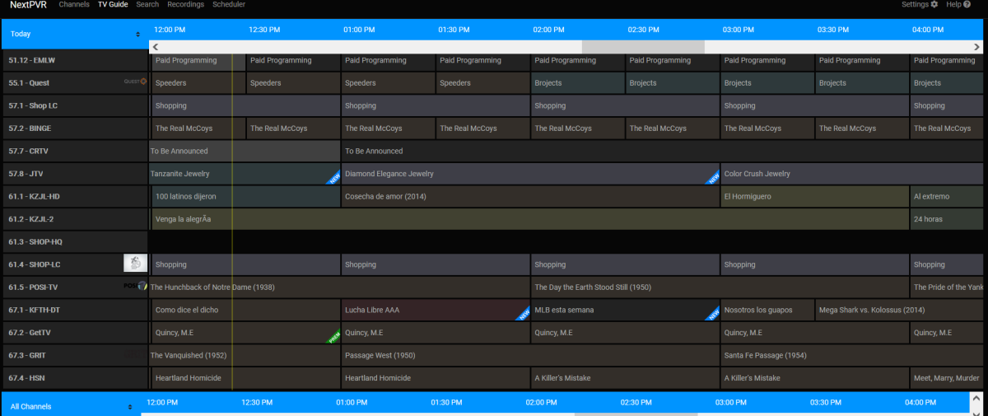Select channel 61.5 - POSI-TV

74,287
